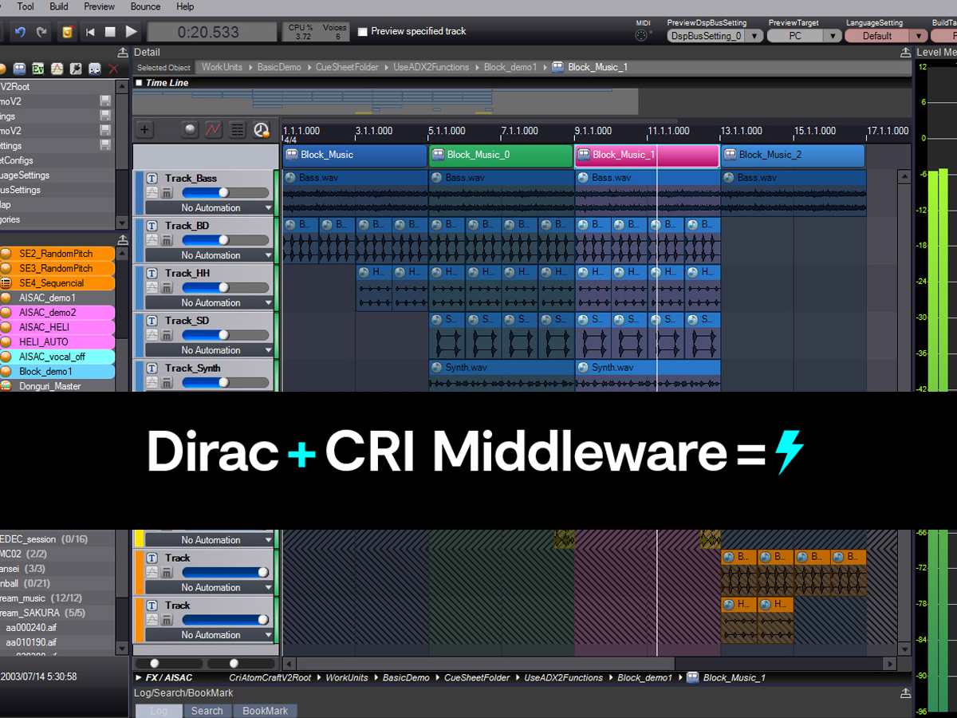Switch to the Search tab
Image resolution: width=957 pixels, height=718 pixels.
[207, 711]
